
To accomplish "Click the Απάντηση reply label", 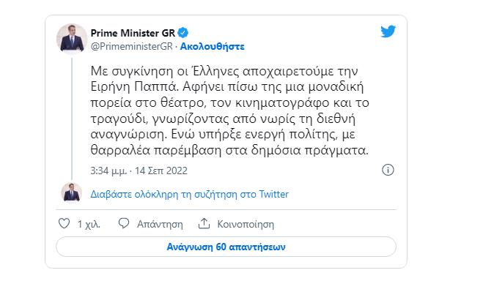I will [x=160, y=224].
